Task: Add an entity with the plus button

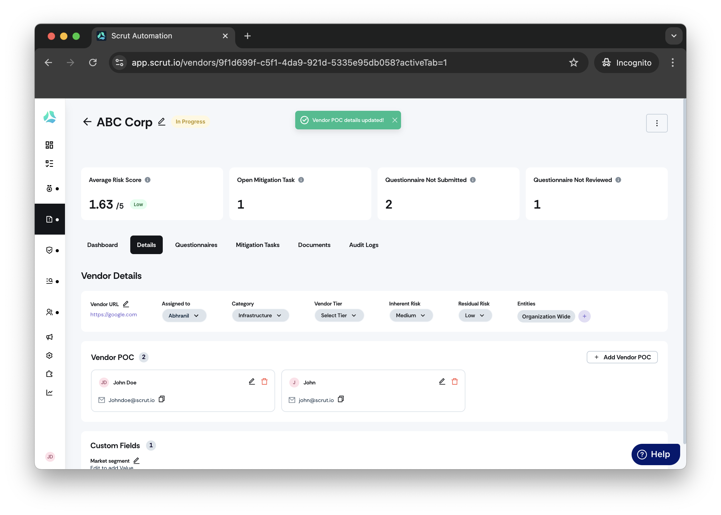Action: pyautogui.click(x=584, y=316)
